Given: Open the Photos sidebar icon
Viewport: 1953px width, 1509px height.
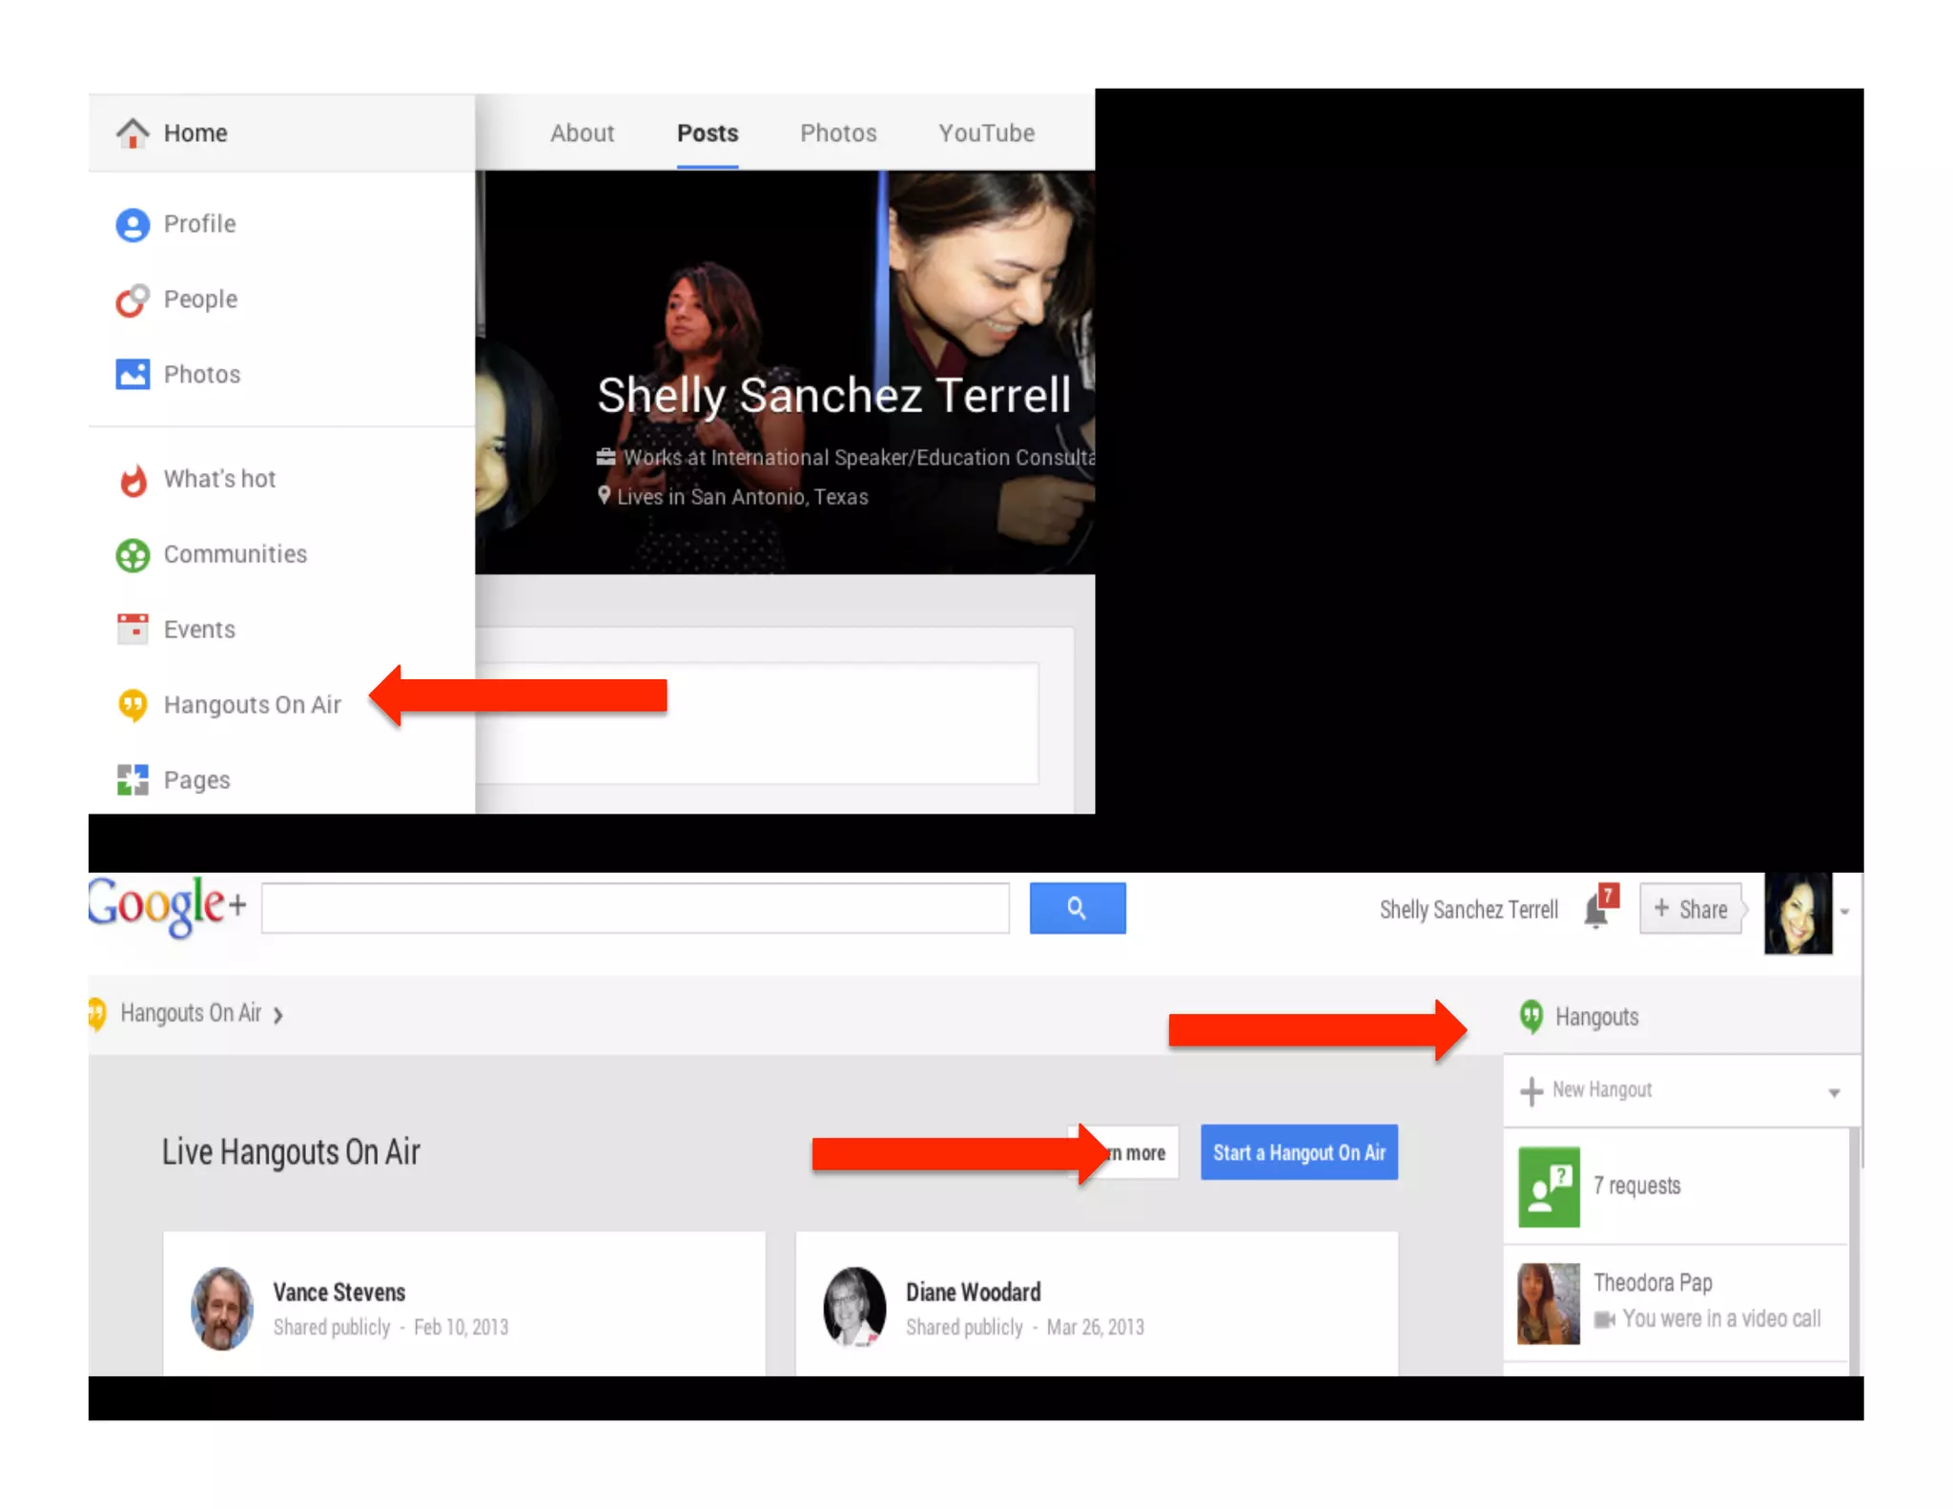Looking at the screenshot, I should point(133,374).
